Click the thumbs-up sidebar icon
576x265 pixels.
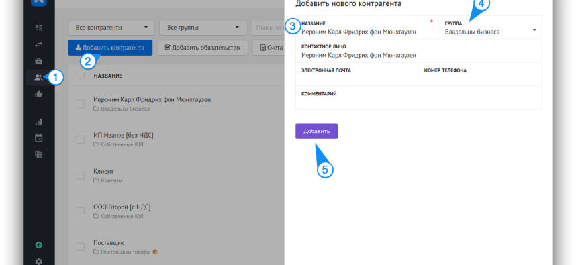coord(38,94)
